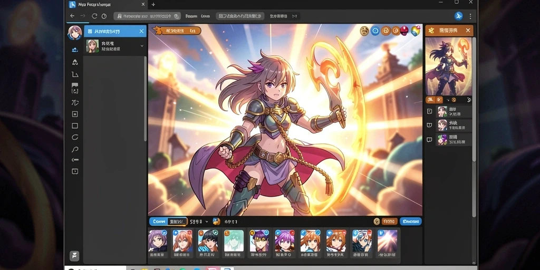This screenshot has height=270, width=540.
Task: Click the browser reload icon
Action: point(94,16)
